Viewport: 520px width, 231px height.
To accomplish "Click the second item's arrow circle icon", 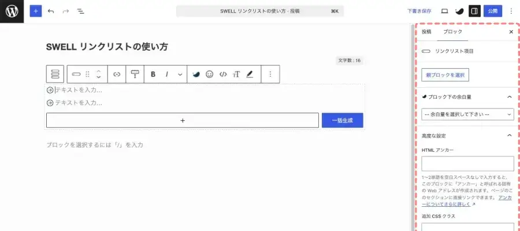I will [50, 103].
